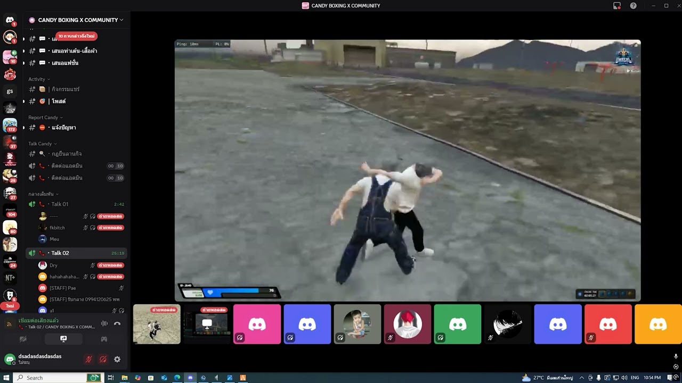Click the red 'ใหม่' new-unreads pill
Image resolution: width=682 pixels, height=383 pixels.
[10, 306]
